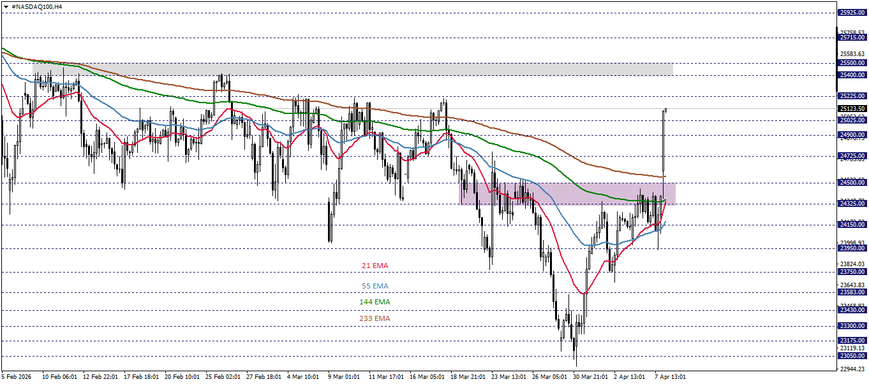Viewport: 869px width, 384px height.
Task: Click the 22944.23 bottom price label
Action: [851, 368]
